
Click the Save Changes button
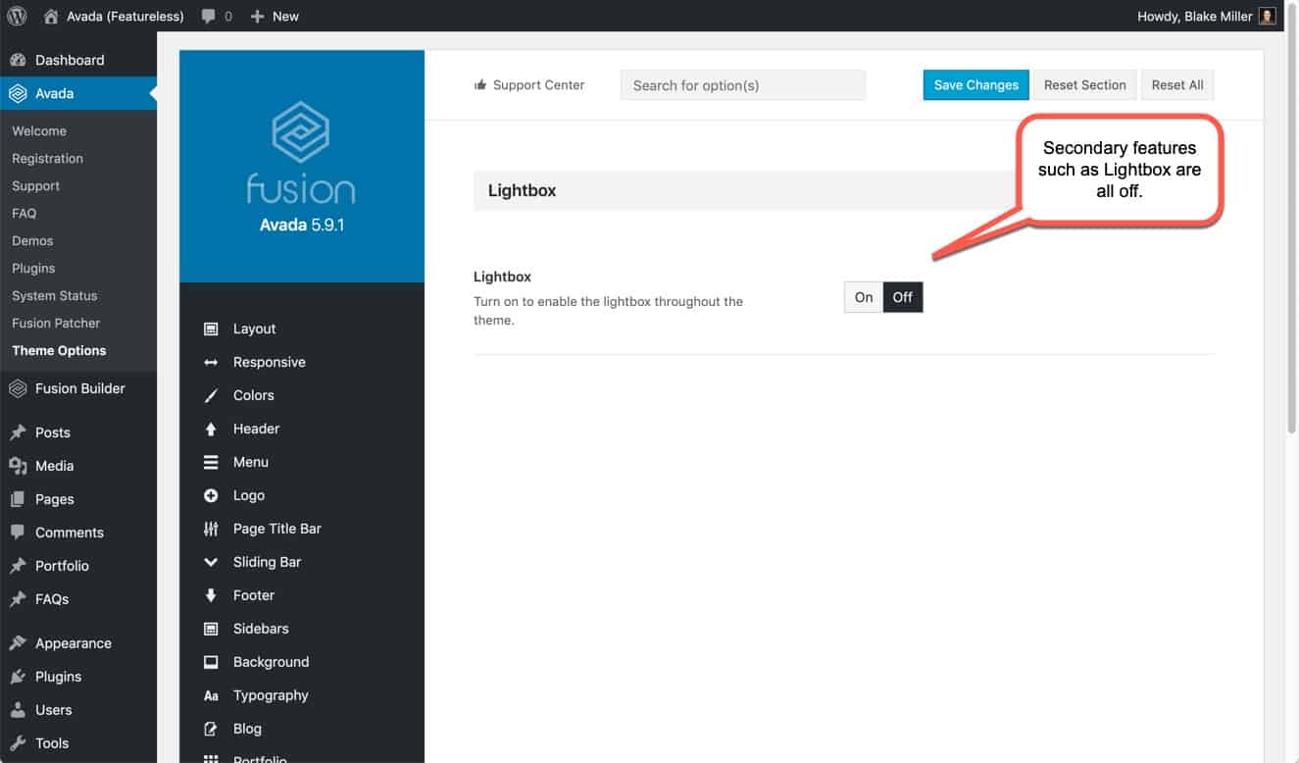pyautogui.click(x=975, y=85)
